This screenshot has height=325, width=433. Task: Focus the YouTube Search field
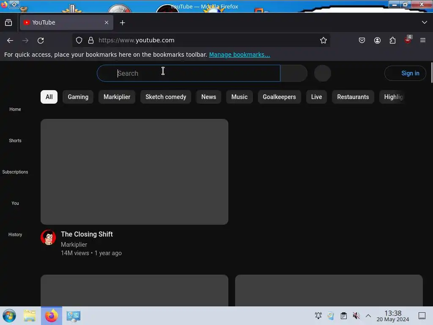coord(189,73)
